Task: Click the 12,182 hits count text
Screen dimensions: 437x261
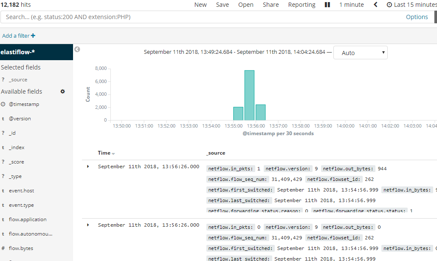Action: pyautogui.click(x=16, y=5)
